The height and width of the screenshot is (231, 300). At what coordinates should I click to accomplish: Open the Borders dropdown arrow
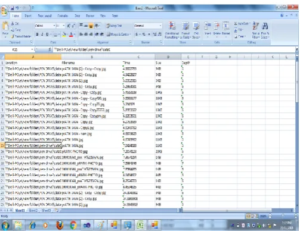coord(59,35)
